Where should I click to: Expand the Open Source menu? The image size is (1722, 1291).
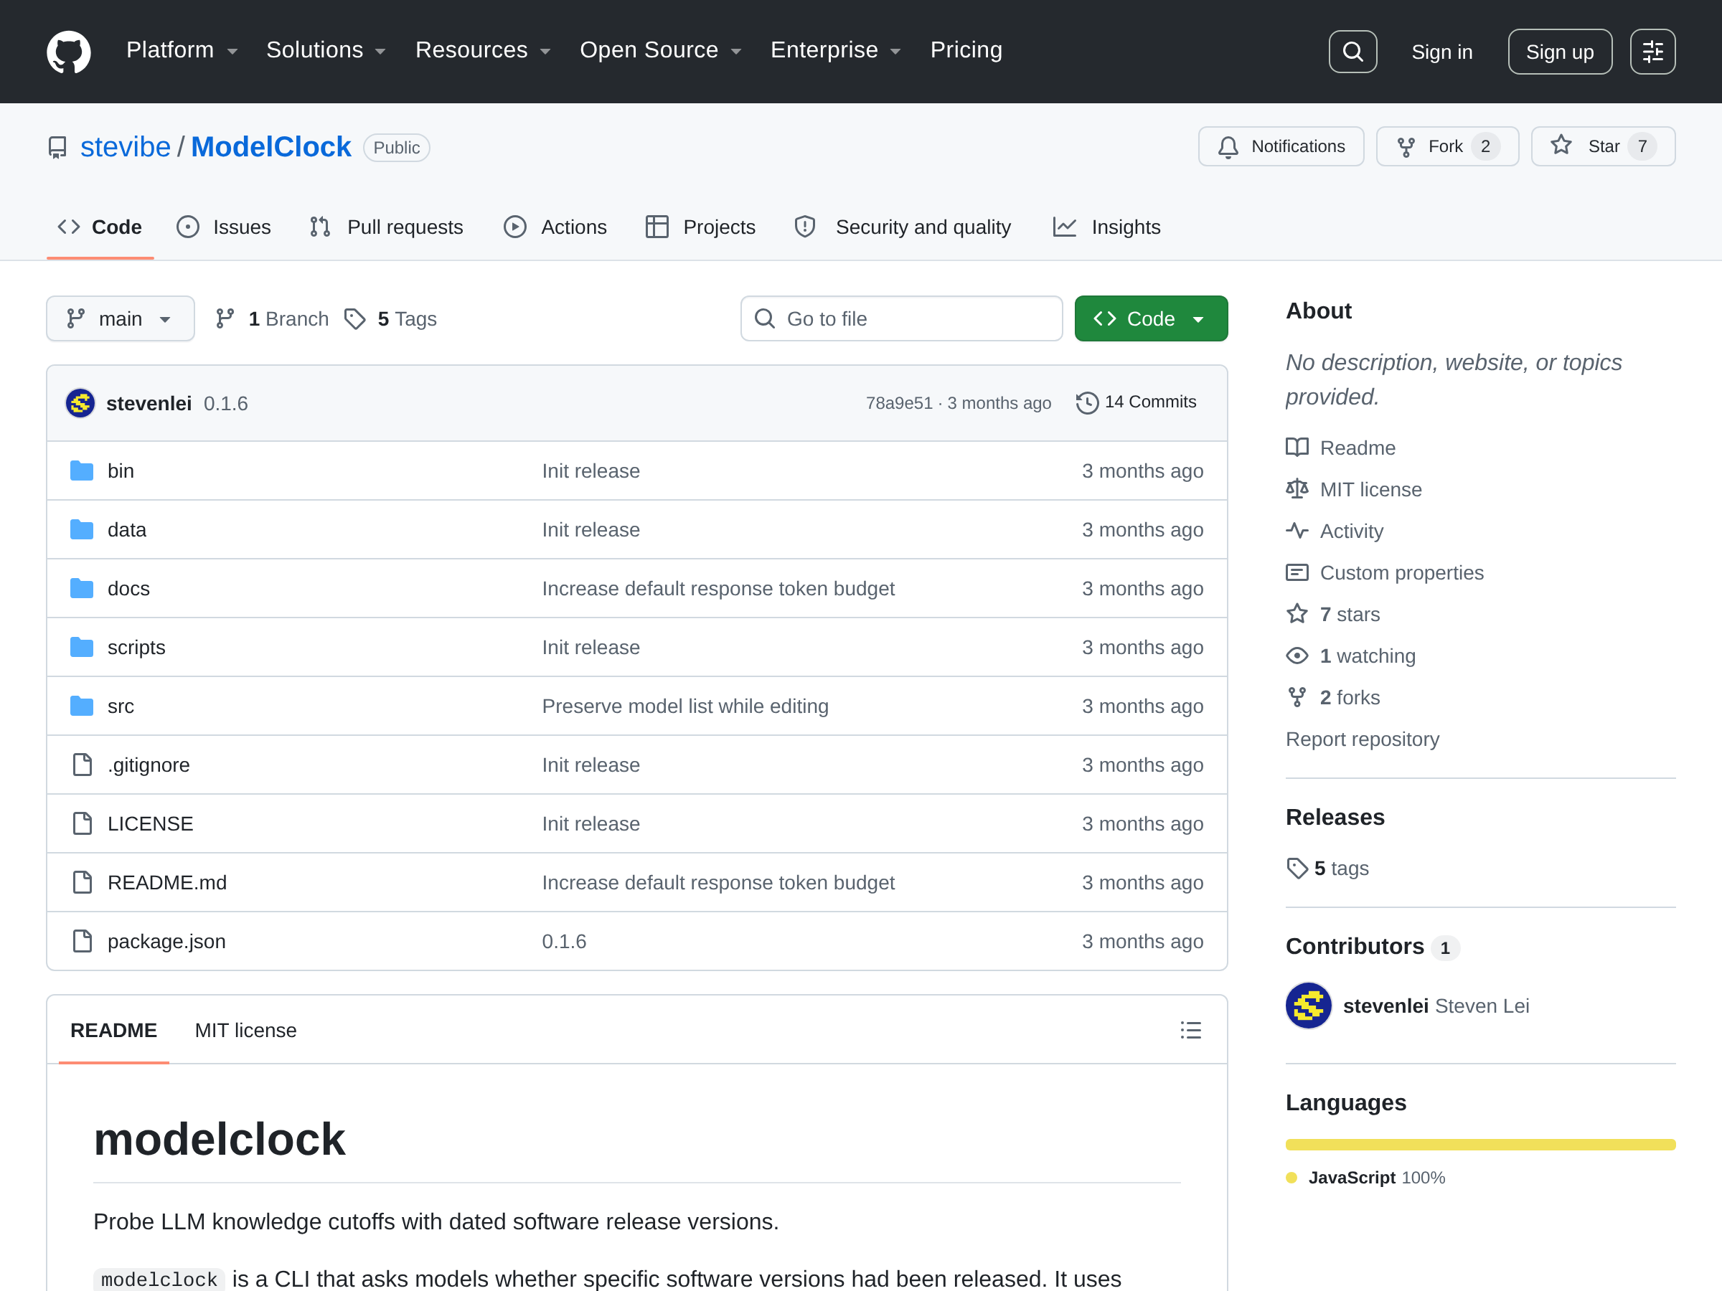click(660, 51)
